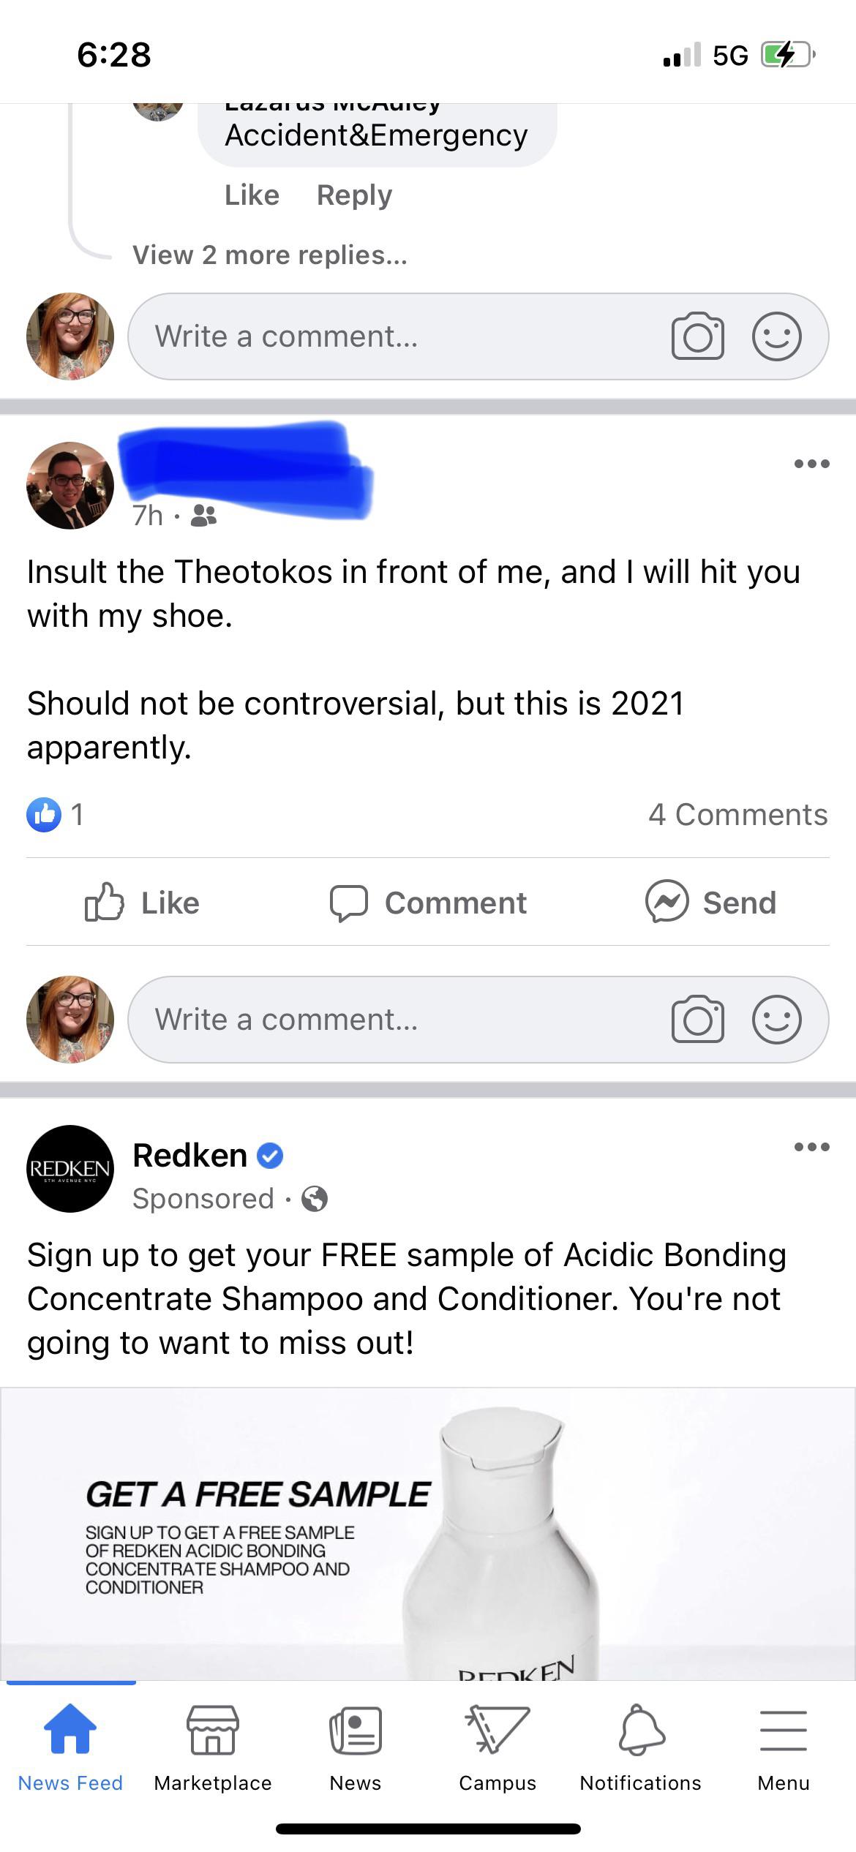The height and width of the screenshot is (1852, 856).
Task: Open options menu for the Theotokos post
Action: pos(811,464)
